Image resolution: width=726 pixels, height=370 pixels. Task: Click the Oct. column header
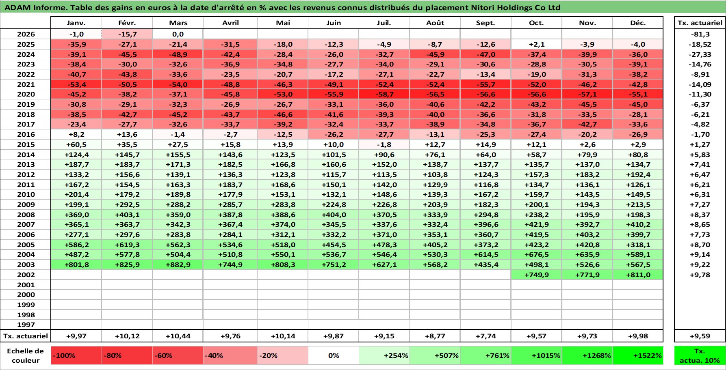pyautogui.click(x=537, y=23)
